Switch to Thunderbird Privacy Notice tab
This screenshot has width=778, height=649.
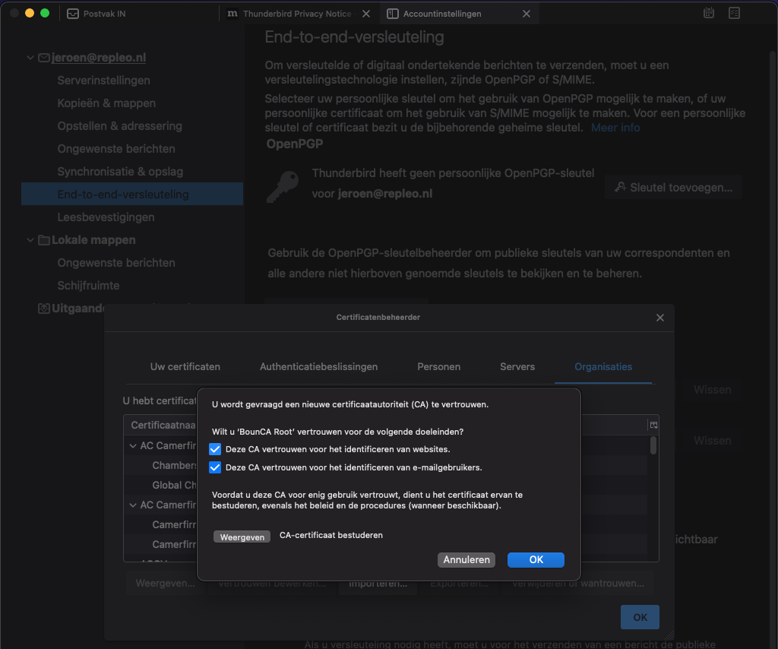(x=297, y=14)
